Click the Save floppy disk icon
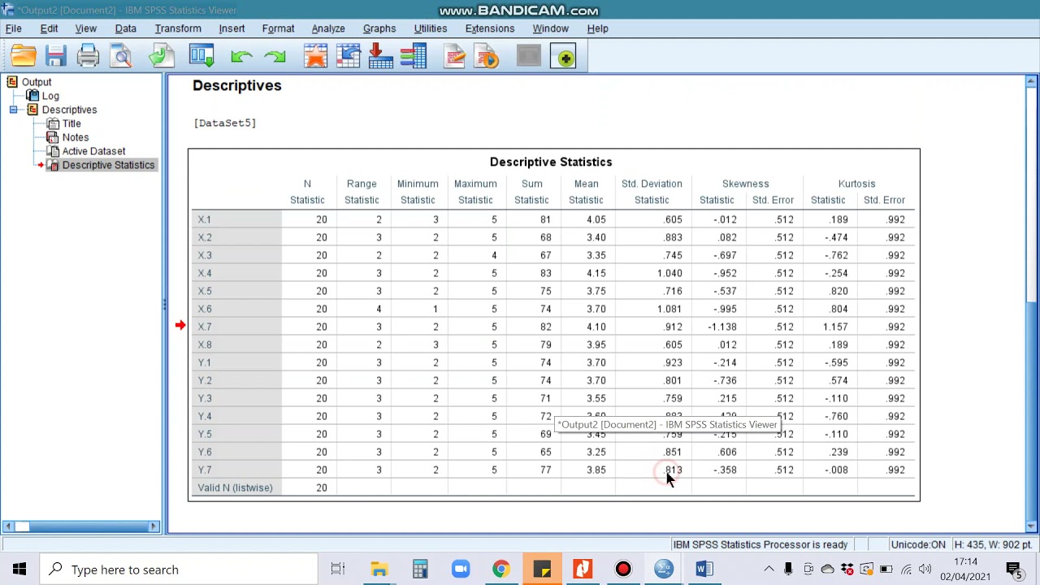 tap(56, 56)
